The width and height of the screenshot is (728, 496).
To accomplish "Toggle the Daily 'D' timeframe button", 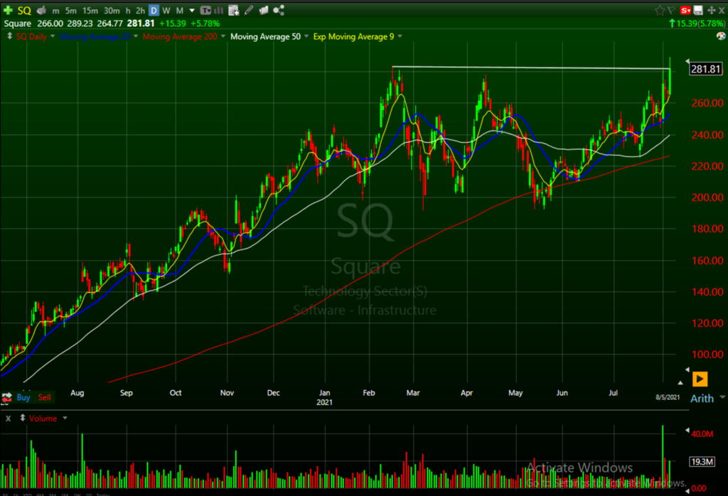I will click(154, 10).
